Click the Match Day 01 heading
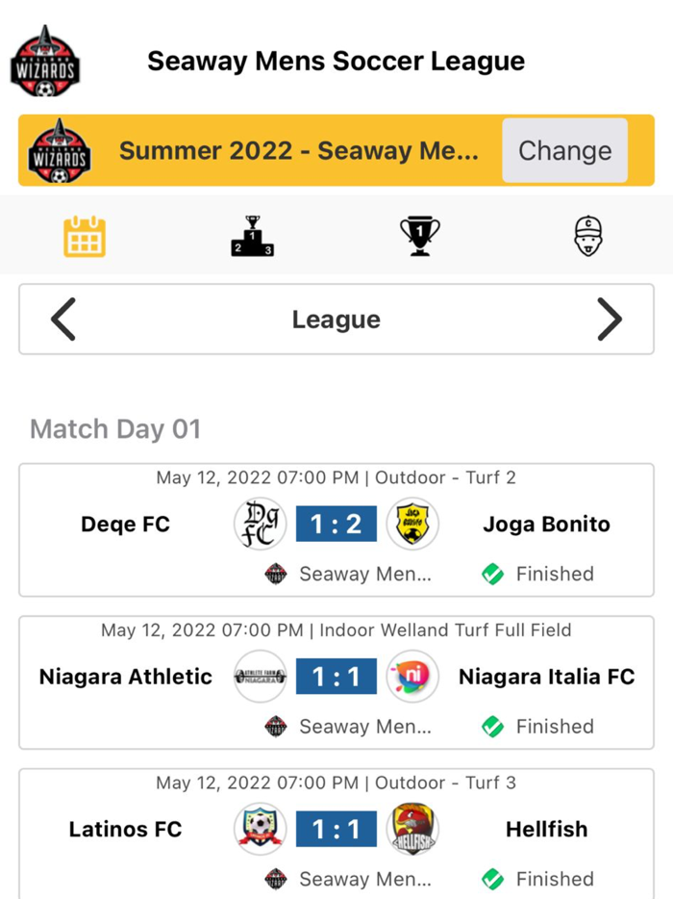The height and width of the screenshot is (899, 673). click(115, 429)
